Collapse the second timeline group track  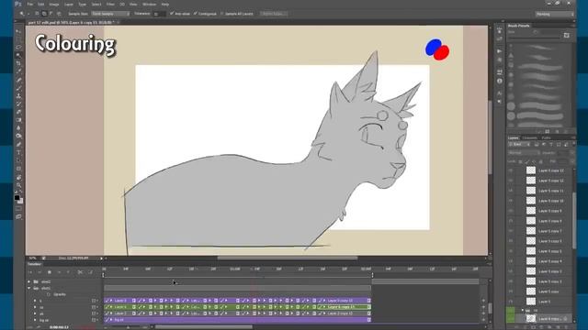[28, 289]
